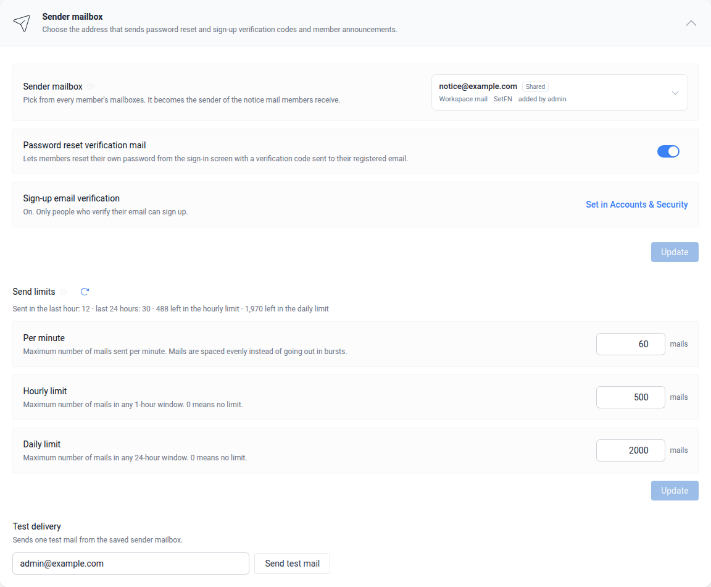Click the test delivery email address field
Image resolution: width=711 pixels, height=587 pixels.
click(x=131, y=564)
